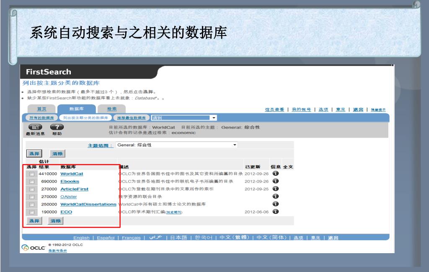Image resolution: width=429 pixels, height=272 pixels.
Task: Switch language to 中文（简体） in footer
Action: [271, 237]
